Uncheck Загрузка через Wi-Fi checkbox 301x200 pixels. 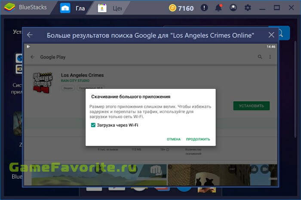tap(93, 125)
